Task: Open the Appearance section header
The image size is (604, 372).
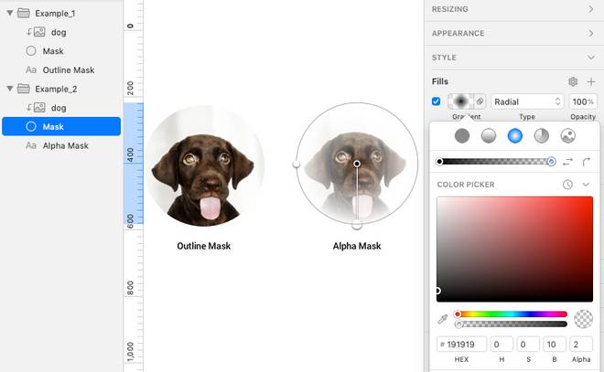Action: 512,33
